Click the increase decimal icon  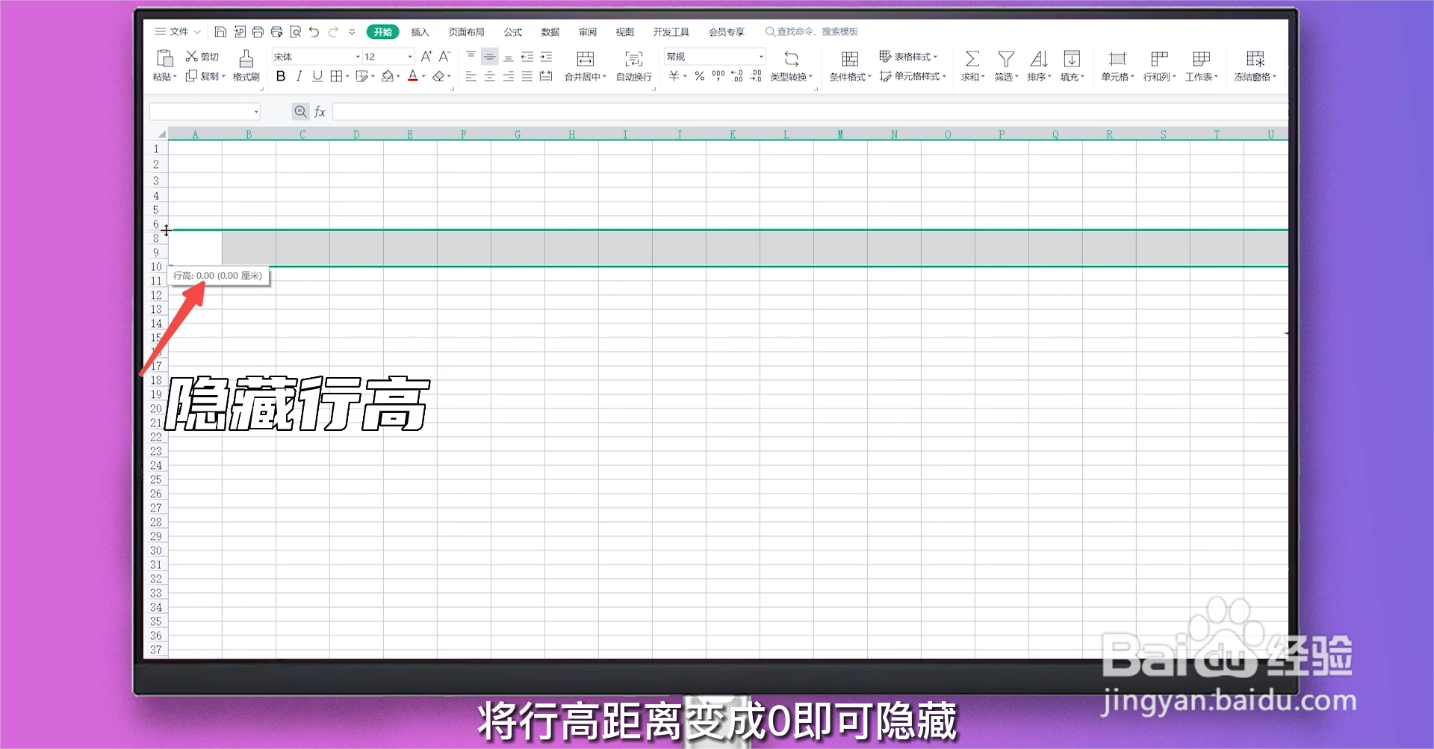click(737, 76)
